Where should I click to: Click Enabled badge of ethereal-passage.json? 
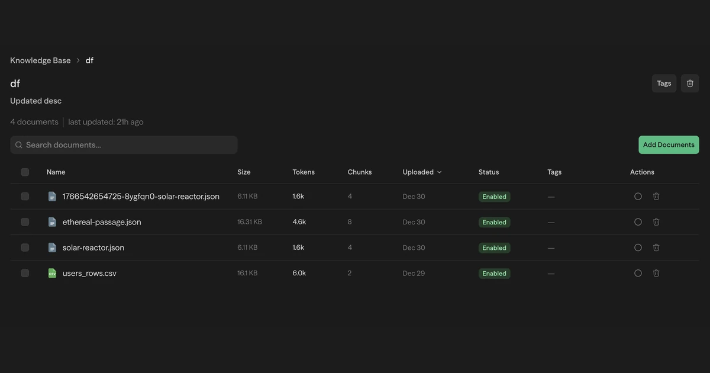(x=494, y=222)
